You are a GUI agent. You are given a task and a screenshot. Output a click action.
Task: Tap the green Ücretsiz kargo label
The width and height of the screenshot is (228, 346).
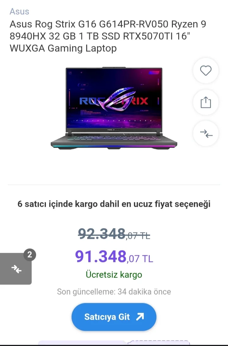click(114, 275)
